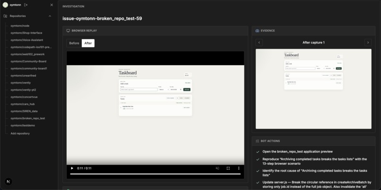Close the sidebar with the X icon
The width and height of the screenshot is (381, 190).
point(52,5)
